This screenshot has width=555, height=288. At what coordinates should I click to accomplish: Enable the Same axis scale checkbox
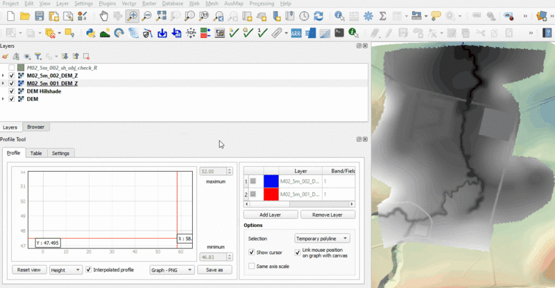251,266
